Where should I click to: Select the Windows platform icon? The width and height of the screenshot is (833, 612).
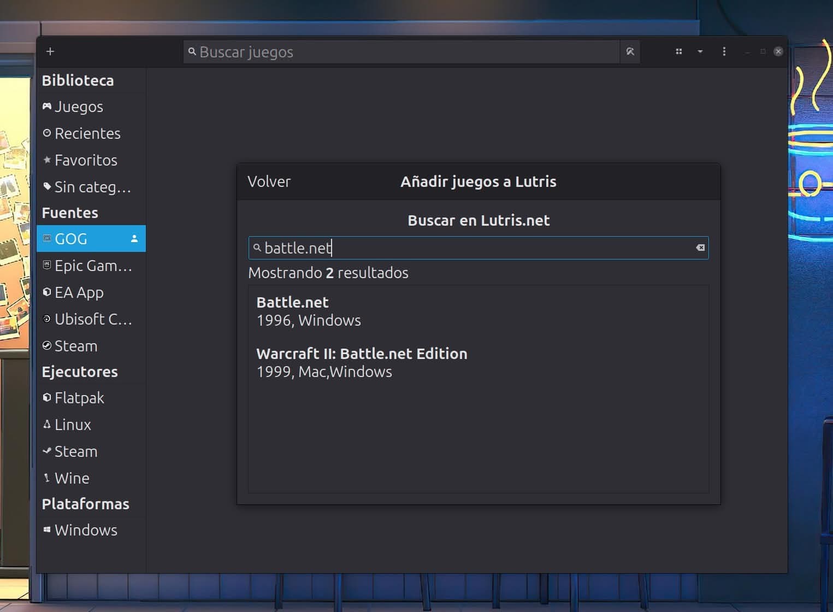point(46,529)
